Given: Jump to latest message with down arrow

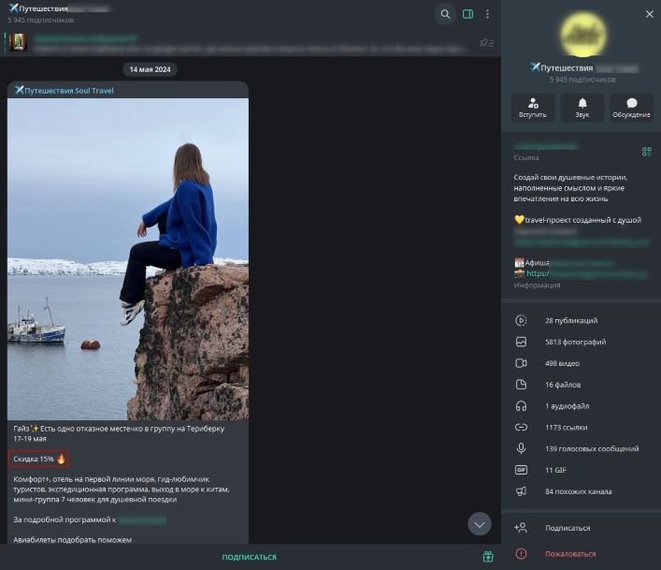Looking at the screenshot, I should (x=480, y=524).
